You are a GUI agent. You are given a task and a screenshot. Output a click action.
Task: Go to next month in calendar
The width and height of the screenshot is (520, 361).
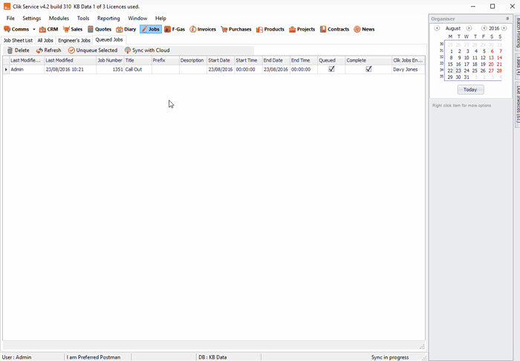click(x=469, y=28)
